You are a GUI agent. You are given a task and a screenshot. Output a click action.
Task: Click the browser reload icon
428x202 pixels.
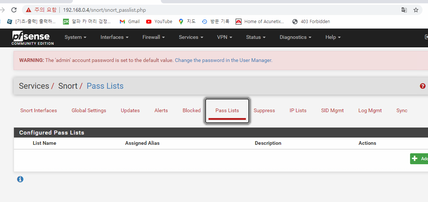coord(14,10)
